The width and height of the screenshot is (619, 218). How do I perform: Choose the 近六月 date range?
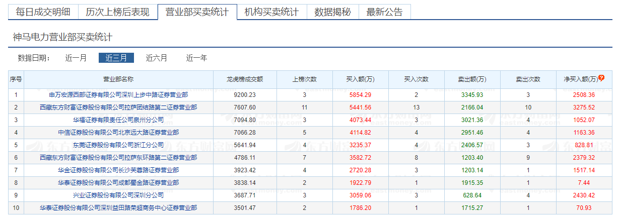tap(157, 58)
